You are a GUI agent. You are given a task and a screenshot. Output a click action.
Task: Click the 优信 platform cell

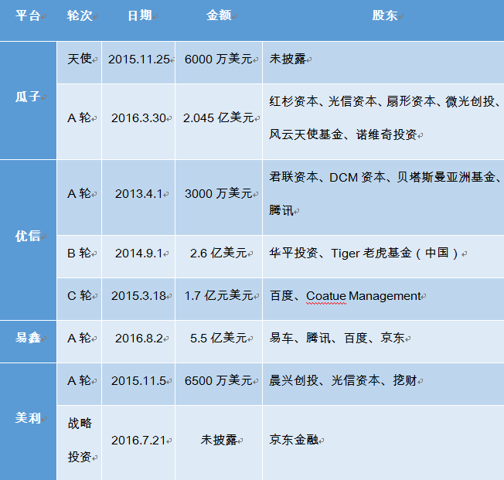[28, 236]
